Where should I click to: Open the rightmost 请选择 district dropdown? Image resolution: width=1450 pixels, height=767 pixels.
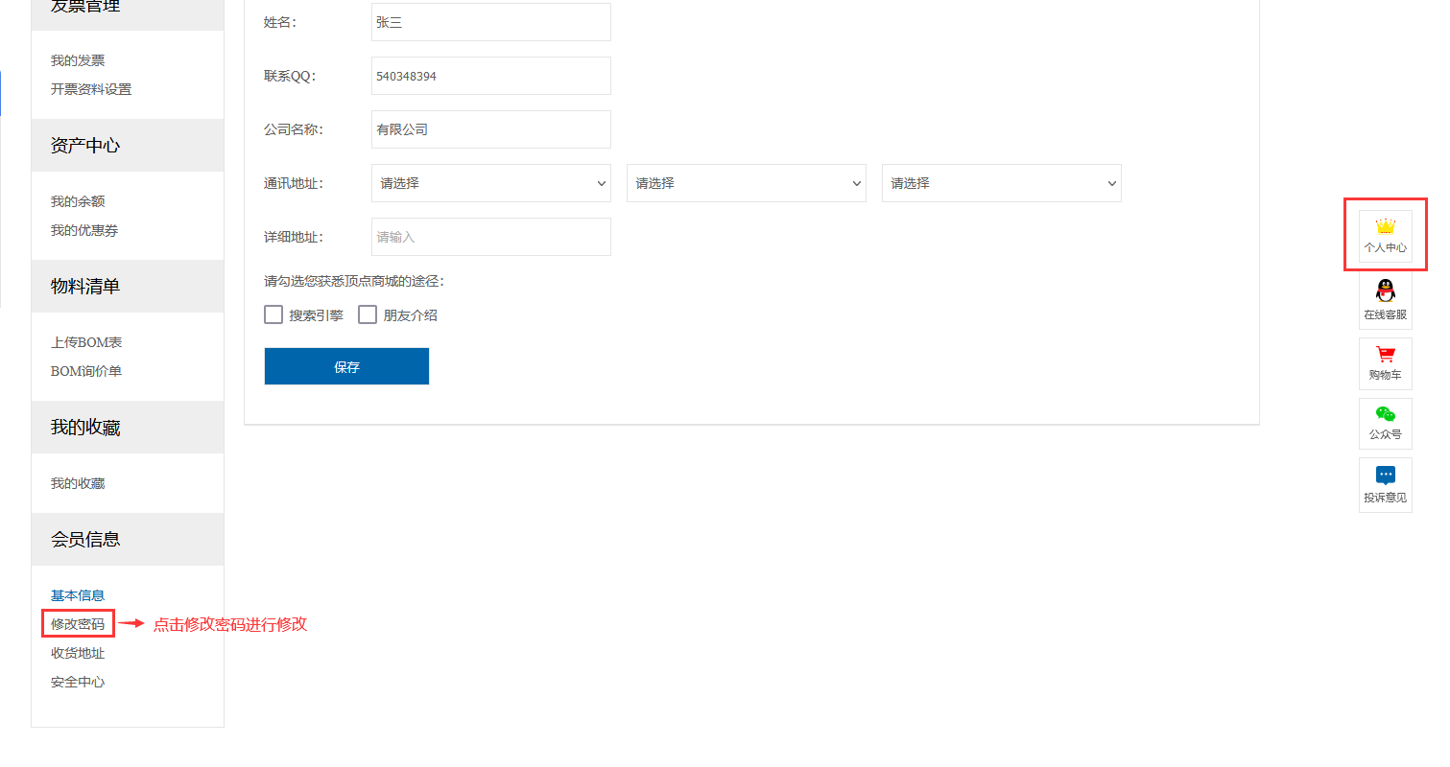click(x=1001, y=182)
